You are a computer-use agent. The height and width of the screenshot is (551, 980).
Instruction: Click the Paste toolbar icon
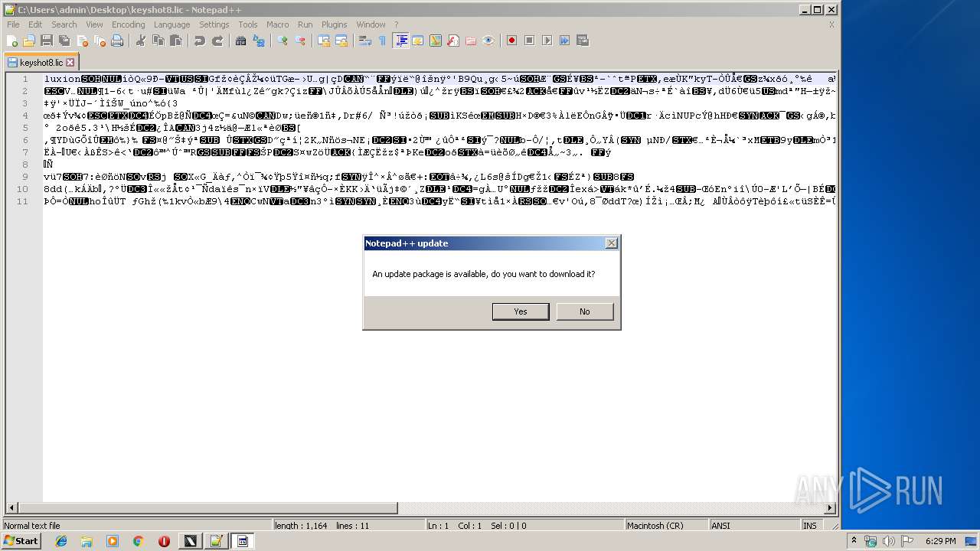tap(176, 41)
